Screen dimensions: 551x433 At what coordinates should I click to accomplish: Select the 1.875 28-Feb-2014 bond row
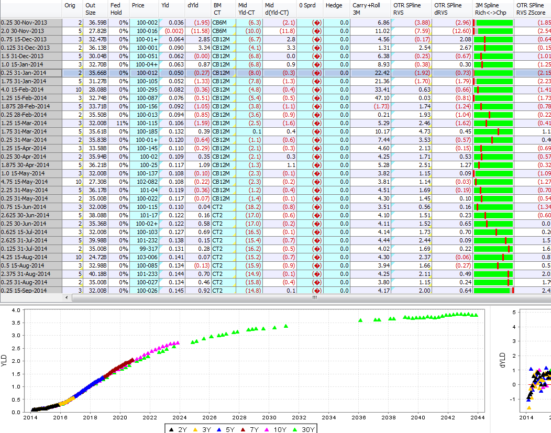pos(31,106)
